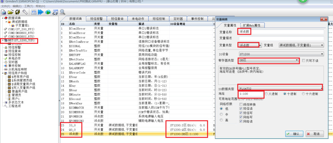Click the open folder toolbar icon
The image size is (333, 143).
pyautogui.click(x=10, y=12)
